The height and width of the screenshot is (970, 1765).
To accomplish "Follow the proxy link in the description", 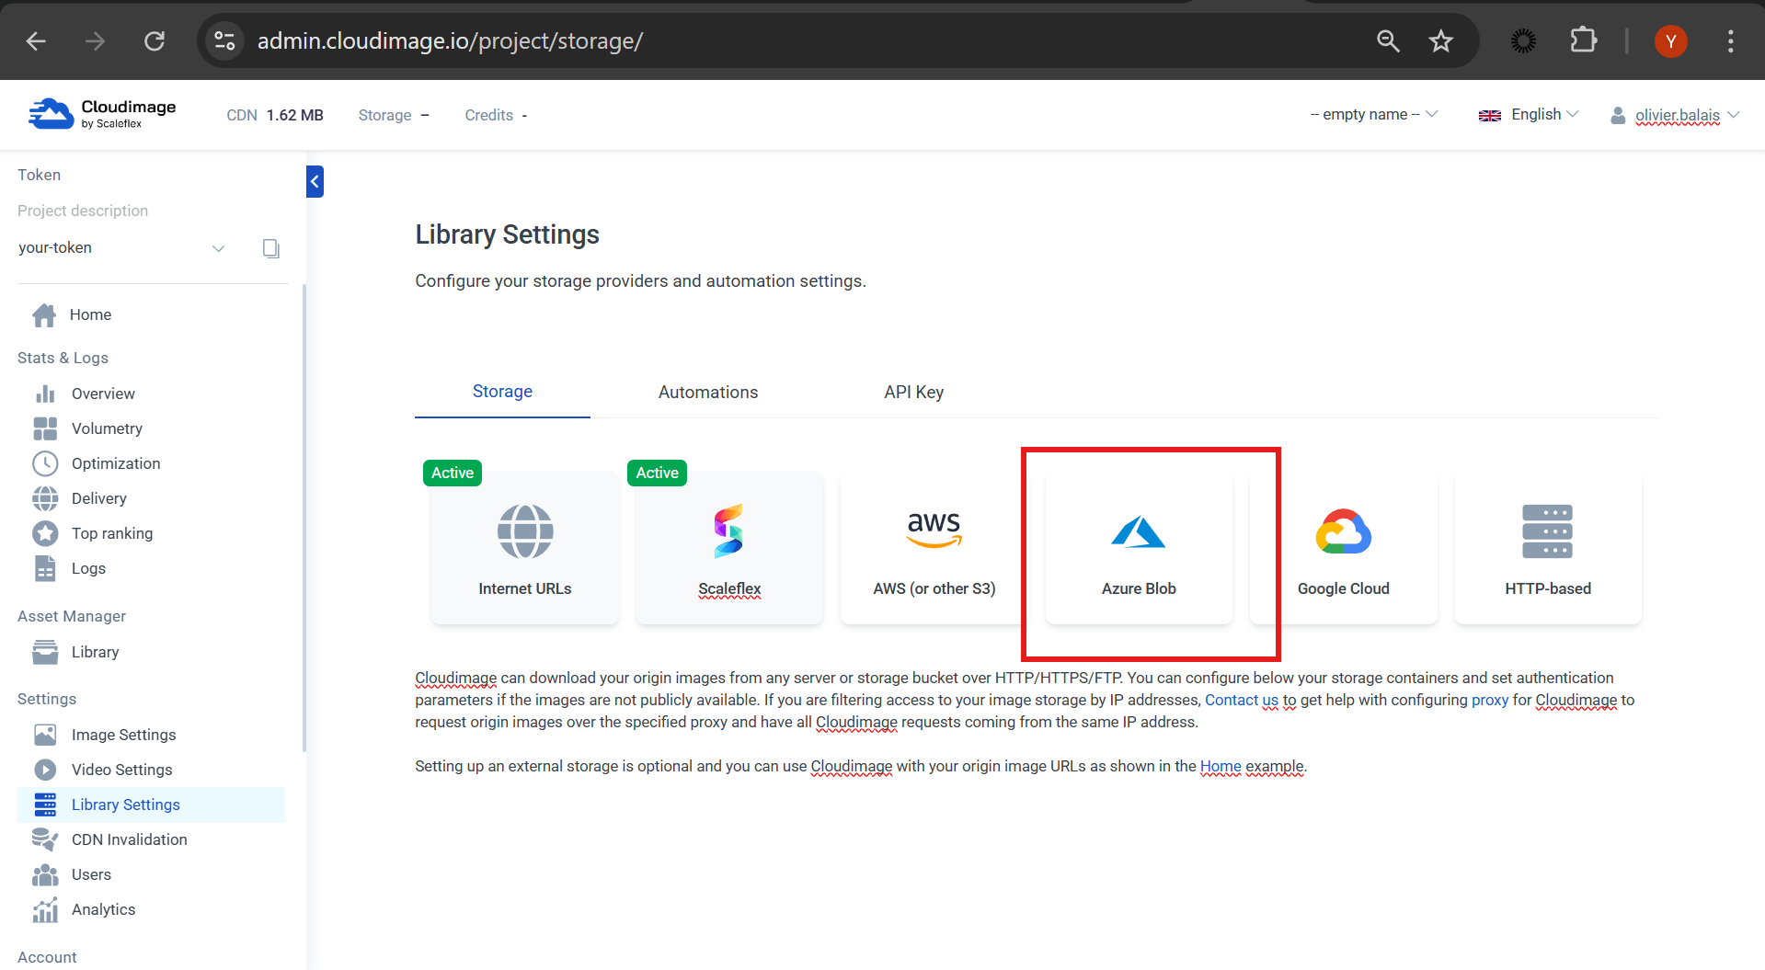I will [x=1489, y=701].
